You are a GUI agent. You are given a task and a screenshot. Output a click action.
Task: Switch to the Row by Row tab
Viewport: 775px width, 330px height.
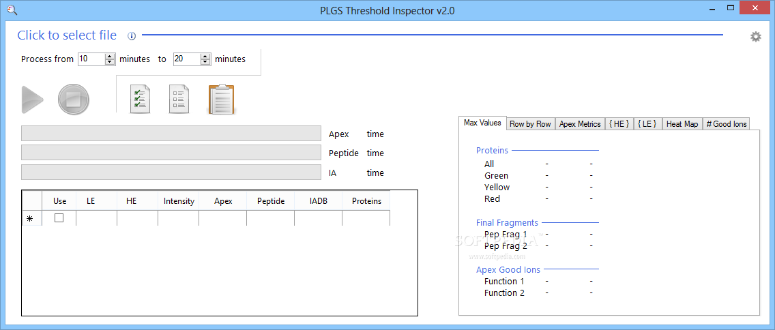tap(530, 124)
